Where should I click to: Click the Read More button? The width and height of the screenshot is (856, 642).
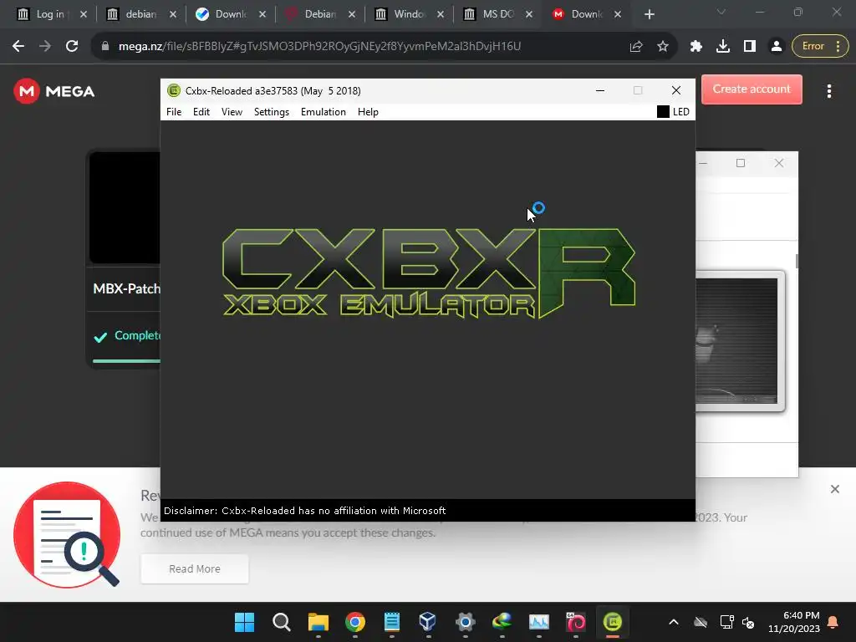(x=194, y=568)
